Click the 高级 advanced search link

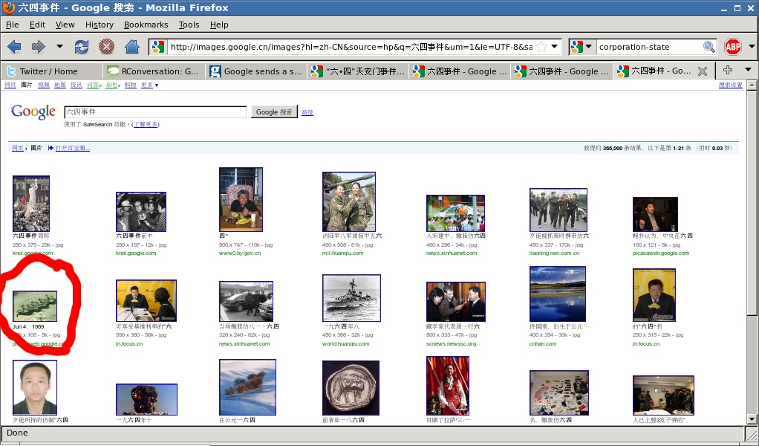(307, 112)
